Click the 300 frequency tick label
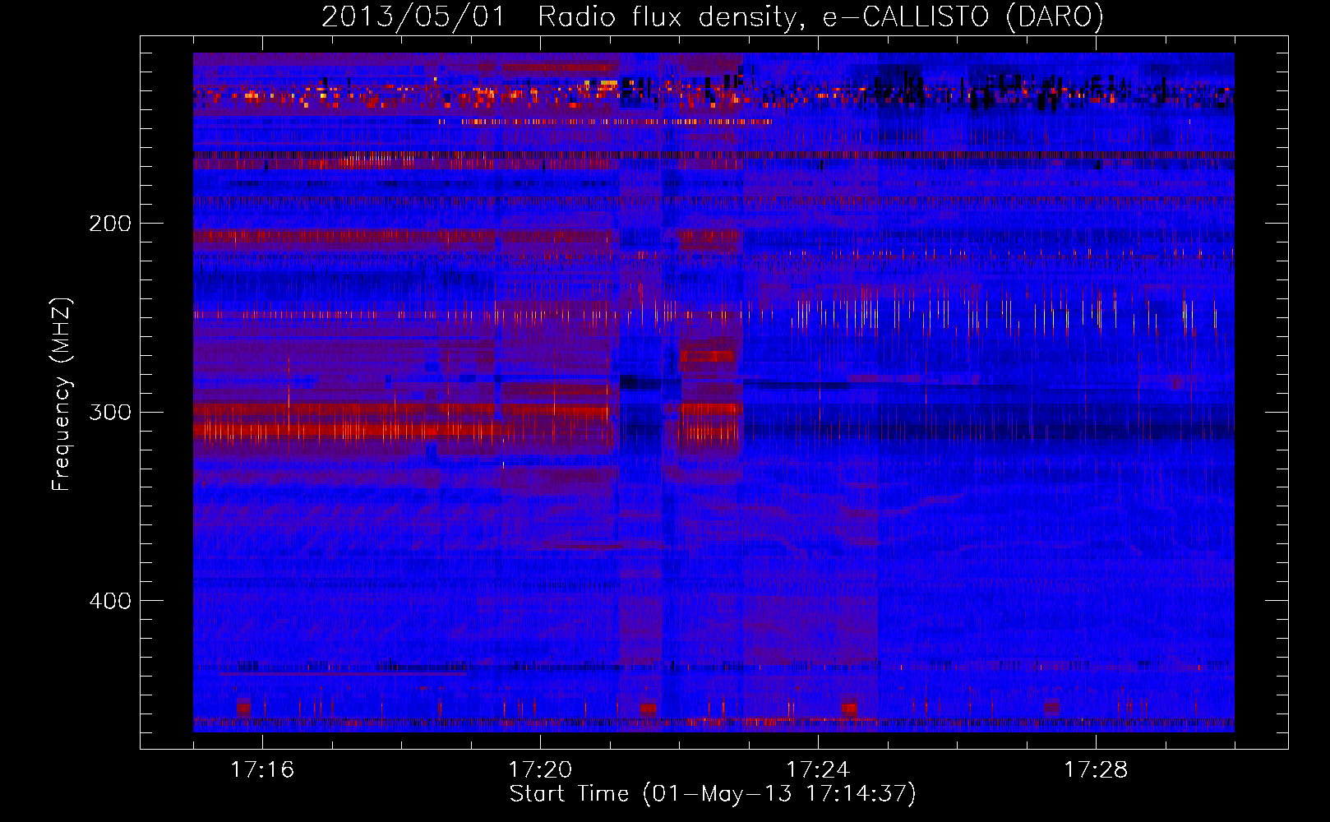This screenshot has height=822, width=1330. 110,412
